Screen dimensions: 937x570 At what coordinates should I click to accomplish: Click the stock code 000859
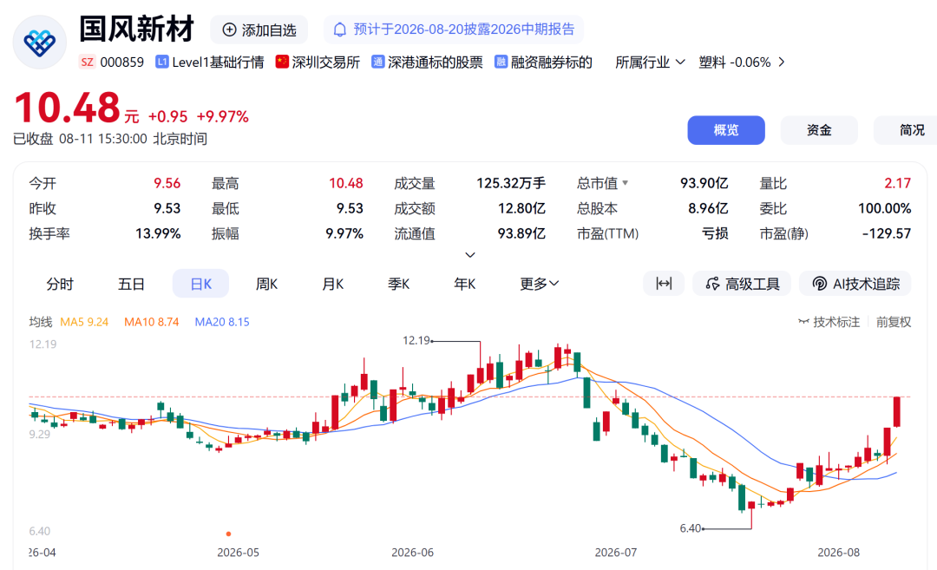[x=122, y=62]
